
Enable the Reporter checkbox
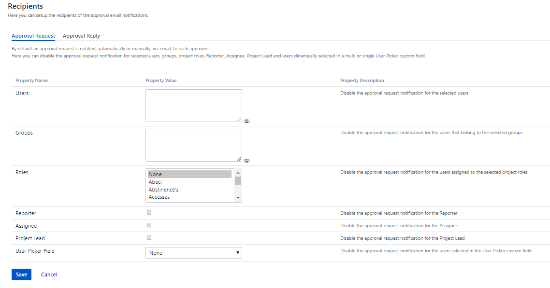click(x=149, y=213)
